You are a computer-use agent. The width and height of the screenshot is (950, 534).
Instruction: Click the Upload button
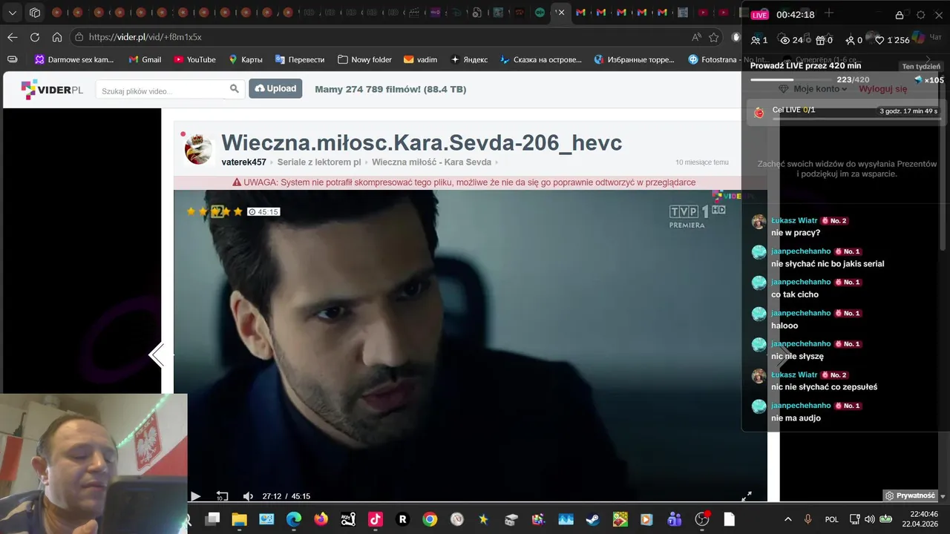[275, 88]
